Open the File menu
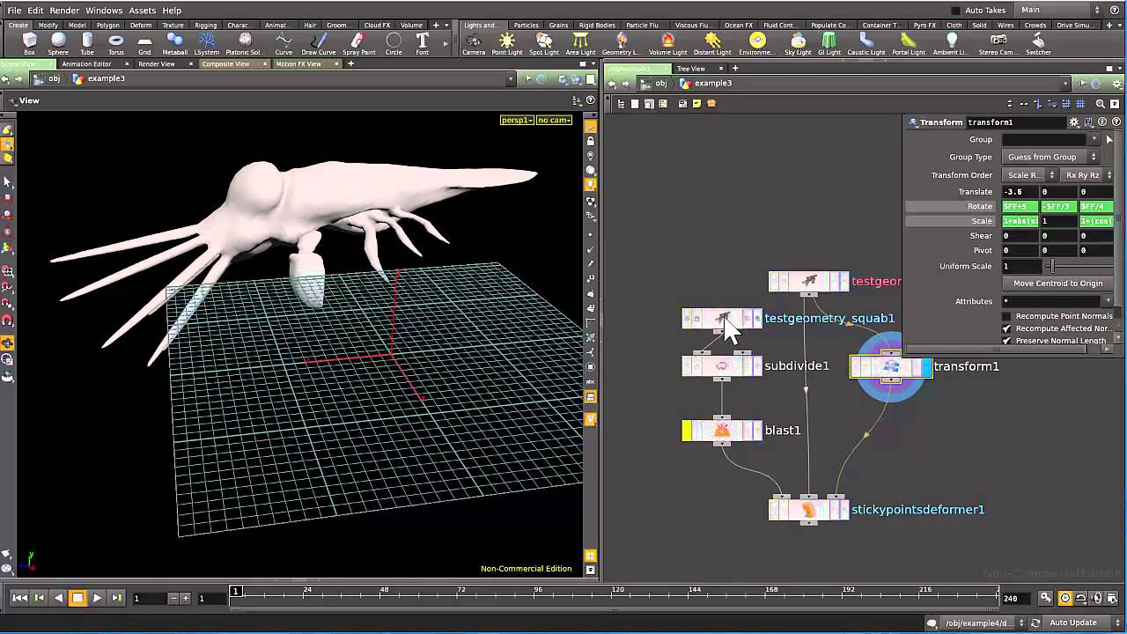 (x=14, y=11)
